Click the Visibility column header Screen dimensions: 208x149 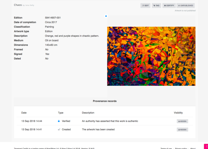[178, 113]
